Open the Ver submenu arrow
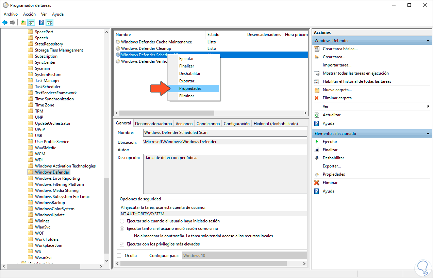This screenshot has width=433, height=278. pos(429,106)
